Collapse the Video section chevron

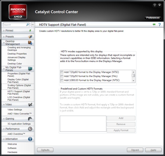click(x=4, y=104)
